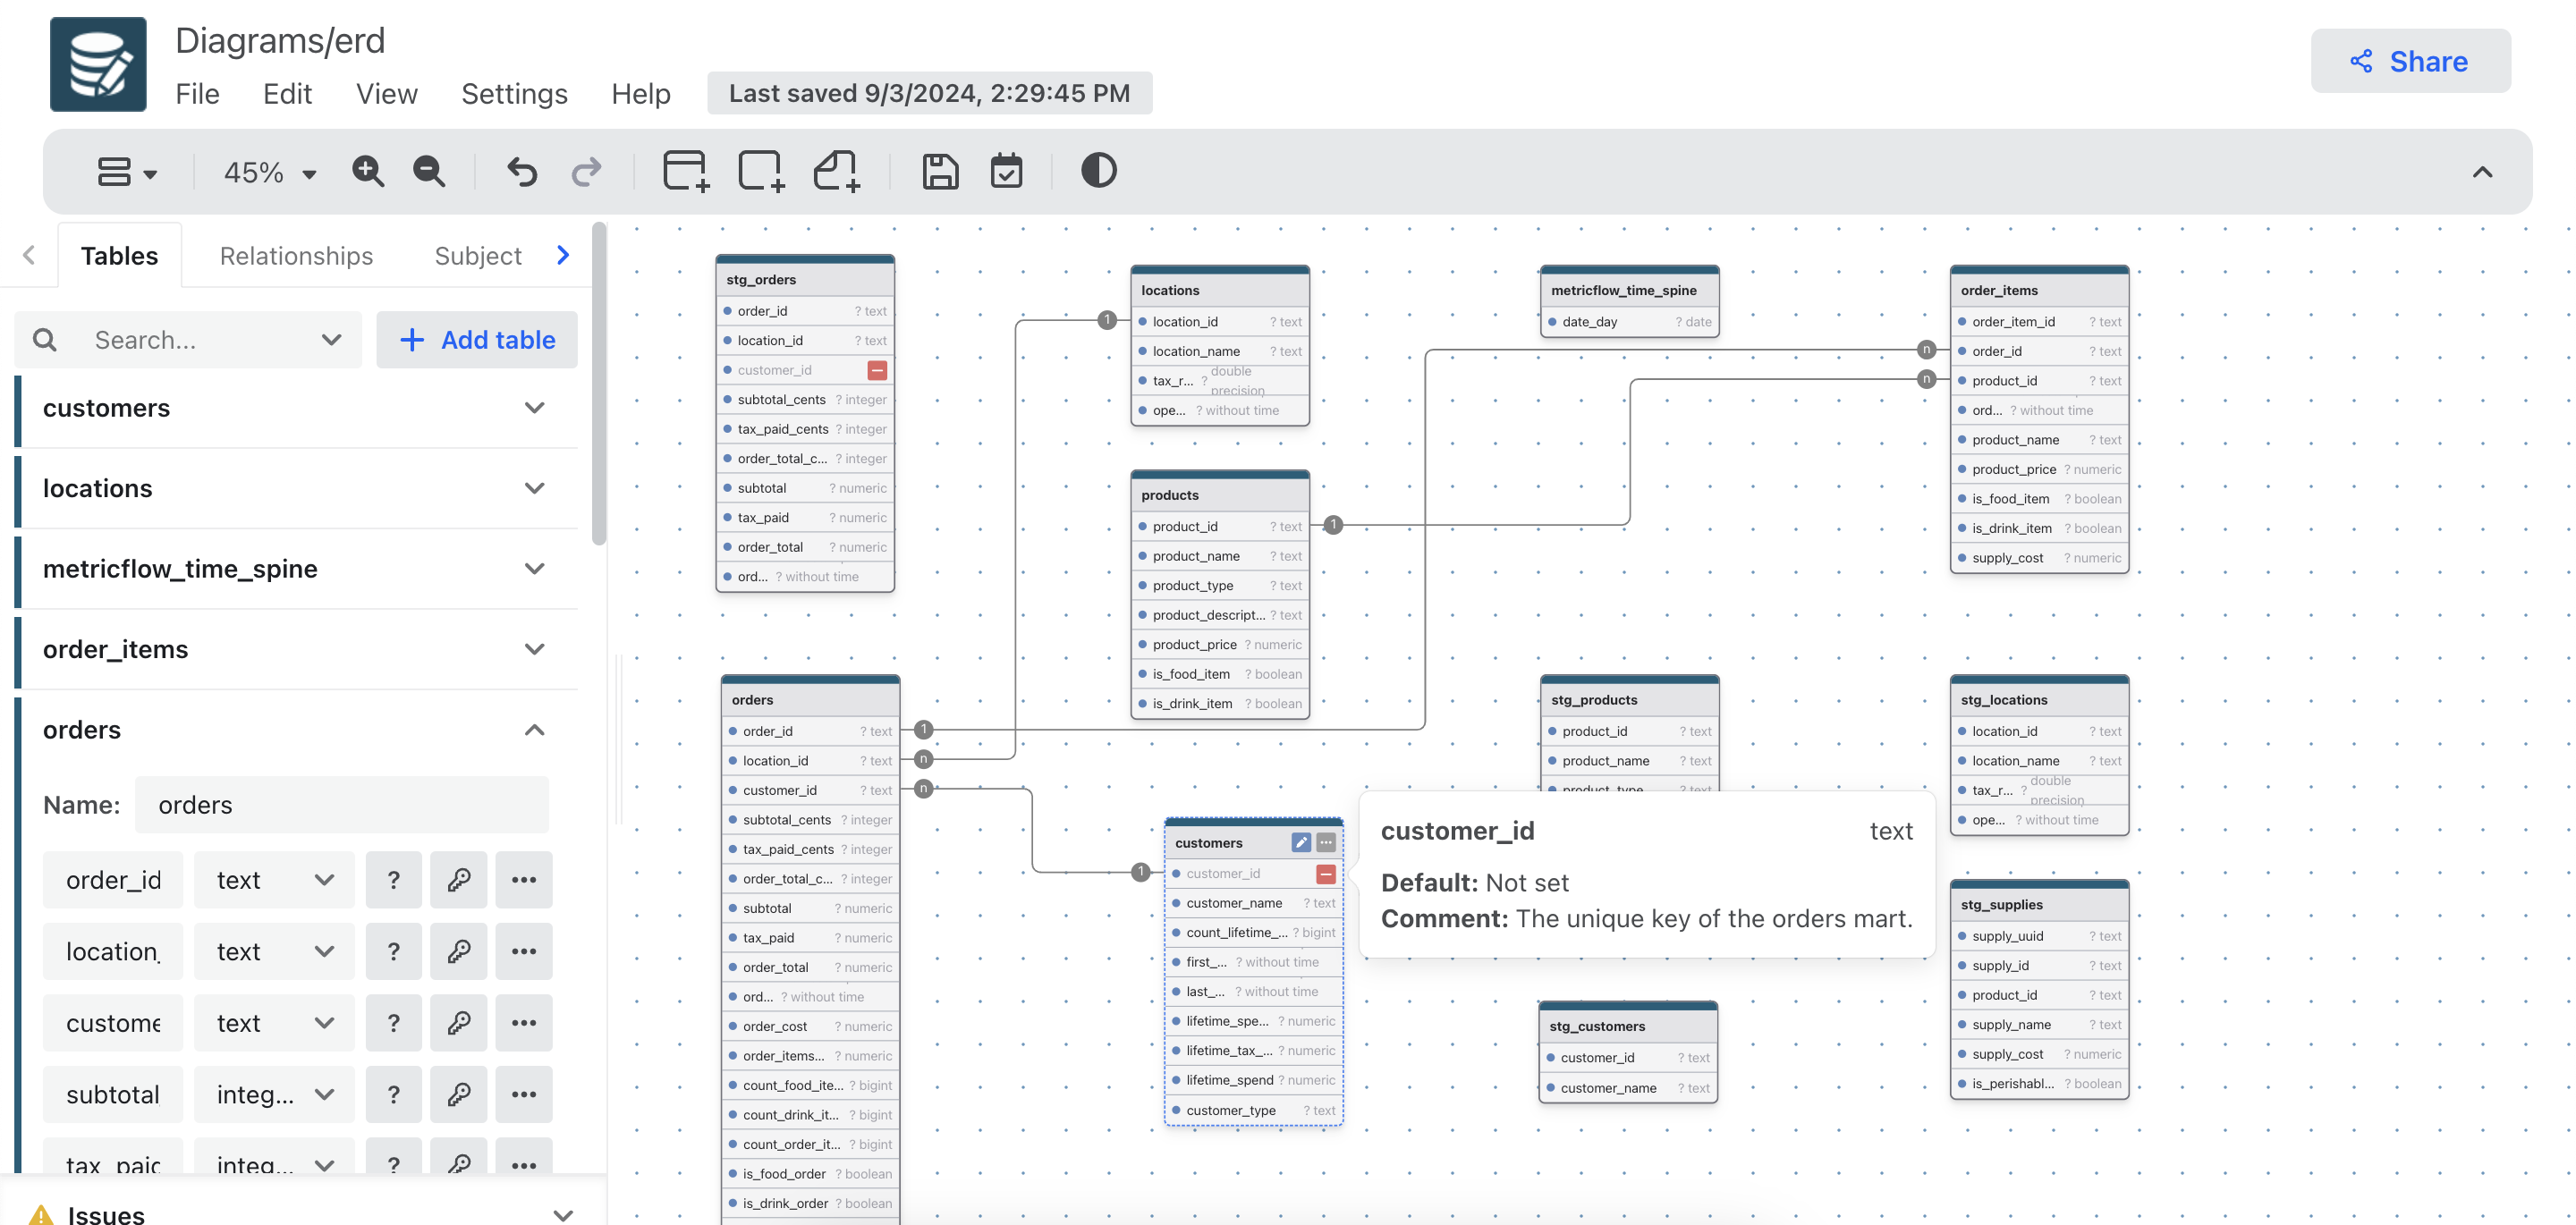Click the add table frame icon
Viewport: 2576px width, 1225px height.
click(683, 171)
